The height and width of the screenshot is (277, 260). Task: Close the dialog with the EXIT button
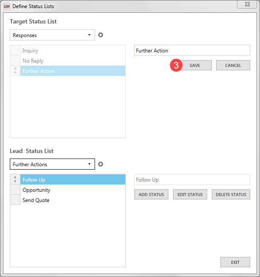[235, 262]
